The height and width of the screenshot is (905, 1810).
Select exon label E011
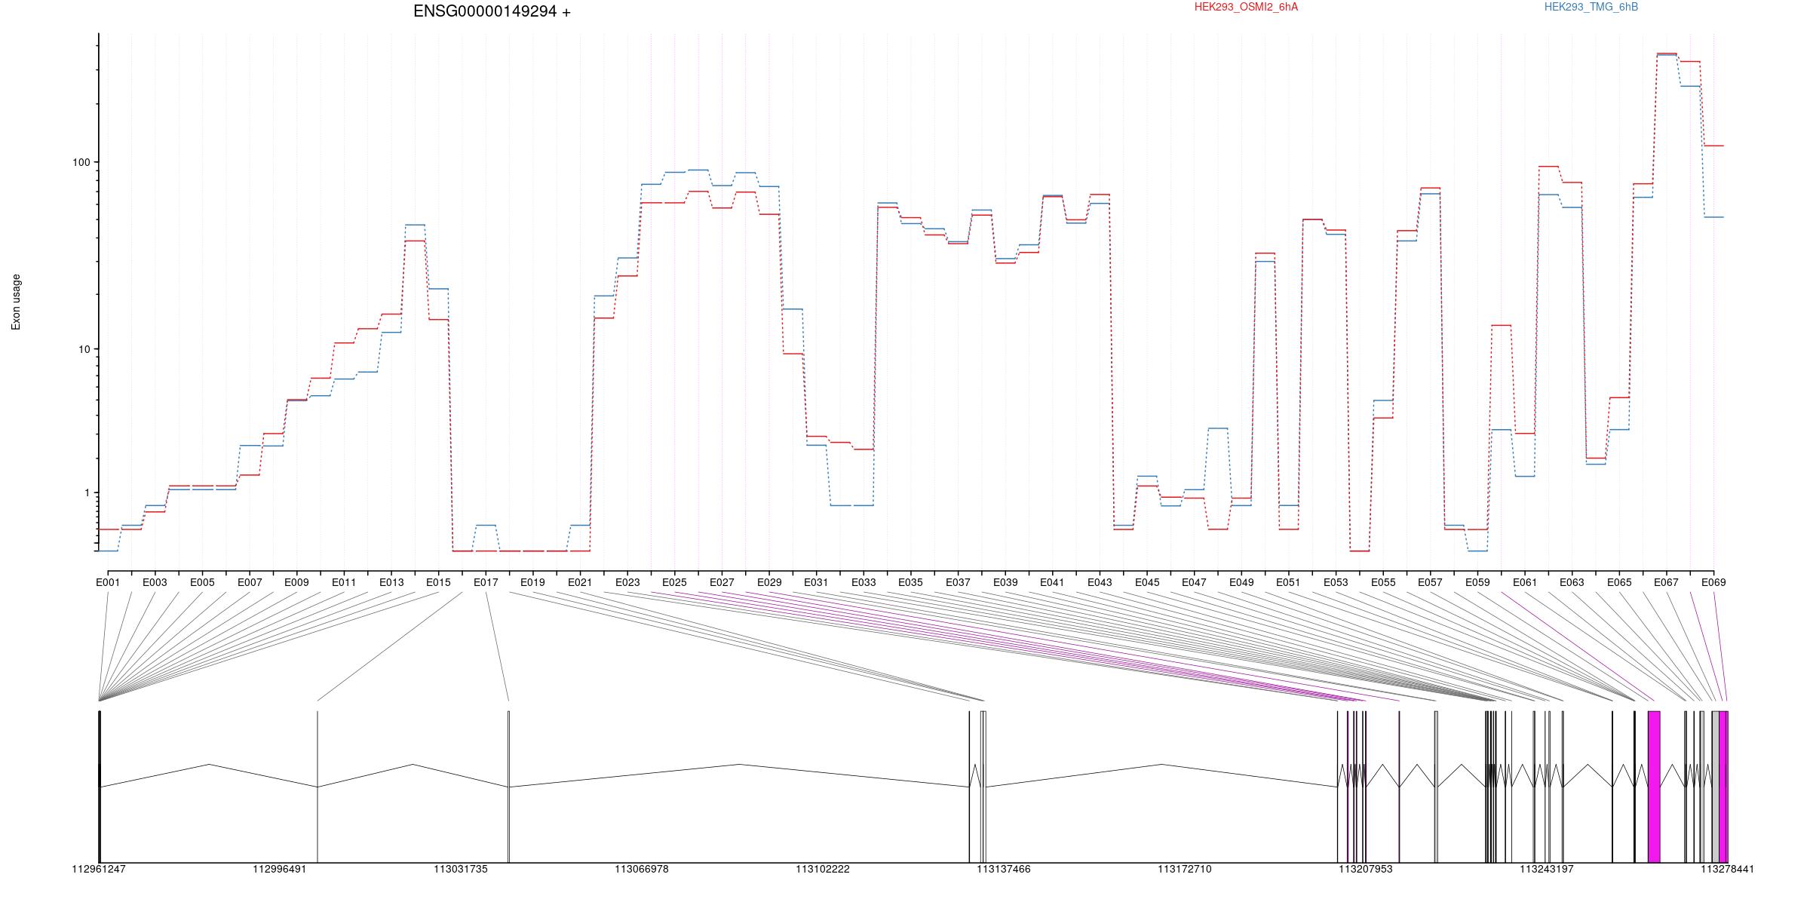[x=344, y=582]
